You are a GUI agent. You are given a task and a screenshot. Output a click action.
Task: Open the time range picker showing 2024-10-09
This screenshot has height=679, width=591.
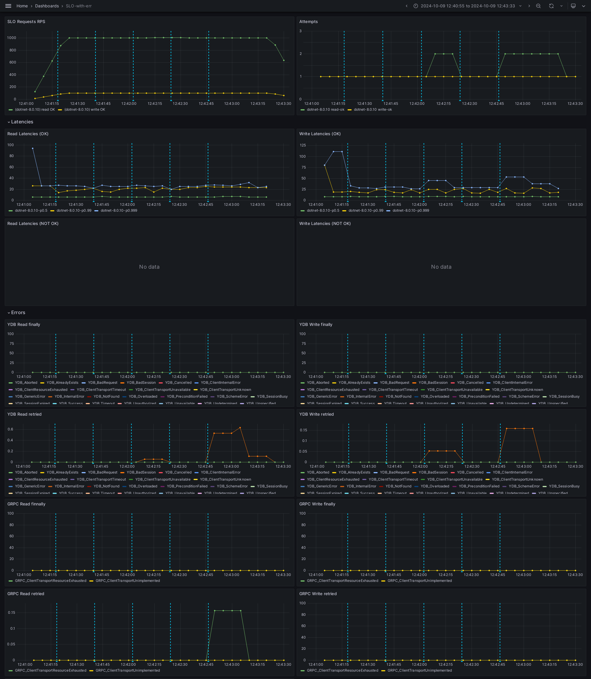click(x=467, y=6)
